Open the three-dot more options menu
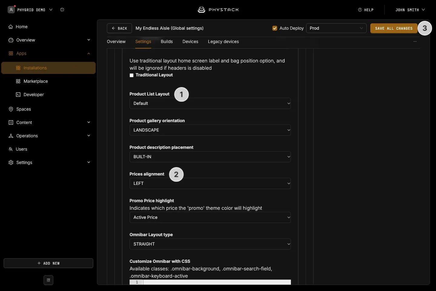The height and width of the screenshot is (291, 436). point(415,42)
